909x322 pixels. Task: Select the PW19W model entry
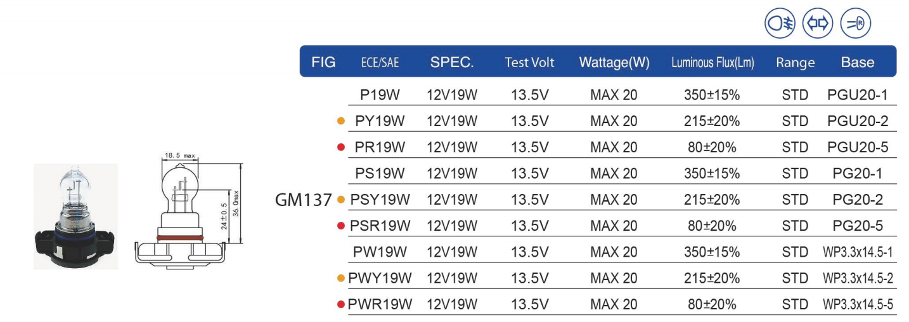tap(380, 252)
